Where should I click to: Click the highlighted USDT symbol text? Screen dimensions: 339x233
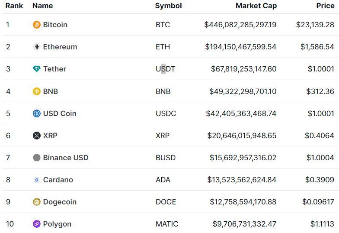tap(165, 69)
